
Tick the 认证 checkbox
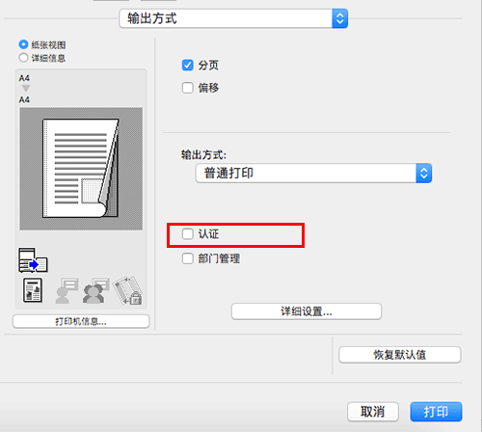[x=188, y=233]
